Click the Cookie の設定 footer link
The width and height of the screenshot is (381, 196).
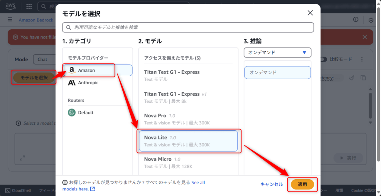[x=364, y=190]
